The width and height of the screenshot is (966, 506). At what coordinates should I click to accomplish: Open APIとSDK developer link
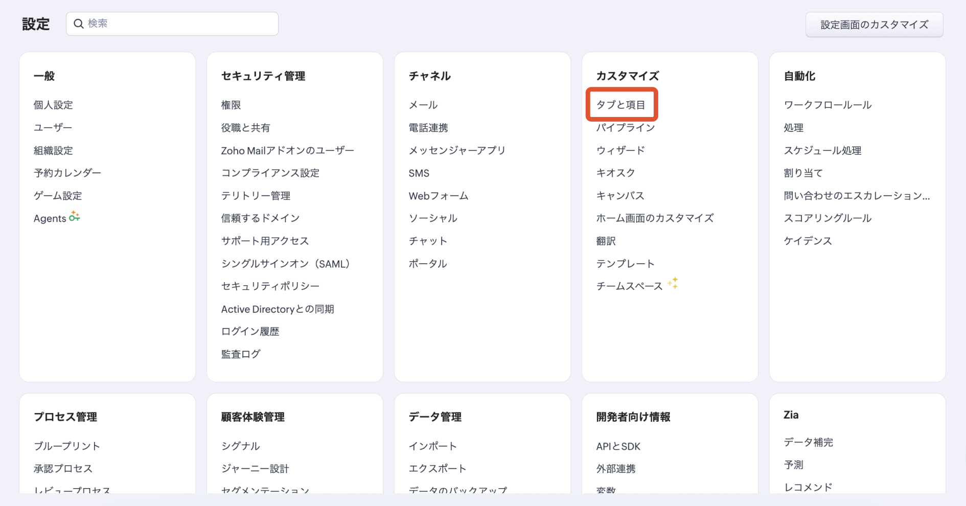pos(618,446)
